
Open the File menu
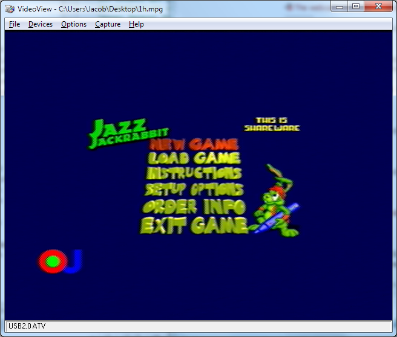point(15,24)
